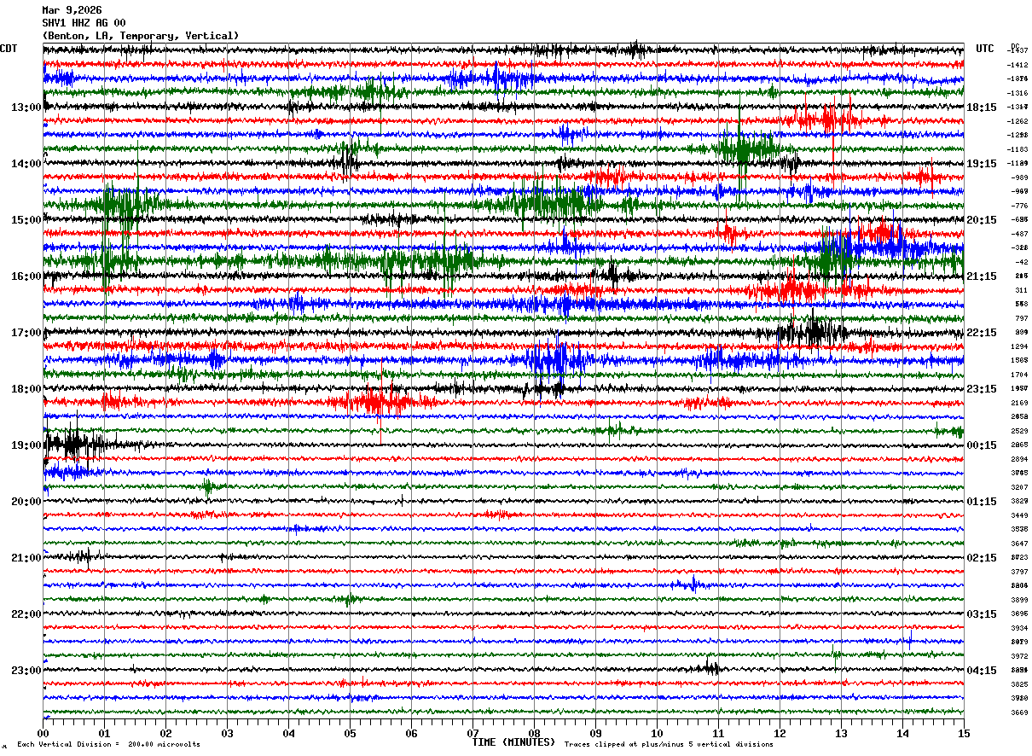The height and width of the screenshot is (756, 1032).
Task: Click minute tick '08' on the time axis
Action: pos(534,733)
